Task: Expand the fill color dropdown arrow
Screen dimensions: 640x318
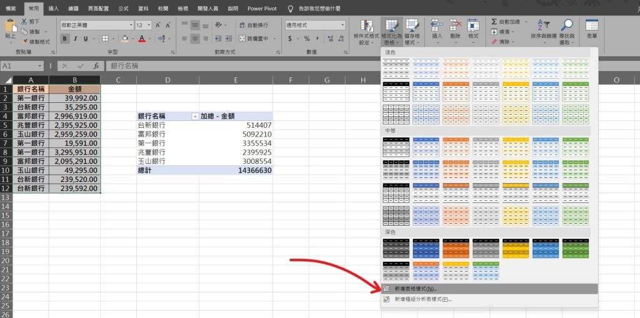Action: [131, 39]
